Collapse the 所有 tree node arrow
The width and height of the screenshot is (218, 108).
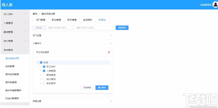click(x=38, y=63)
